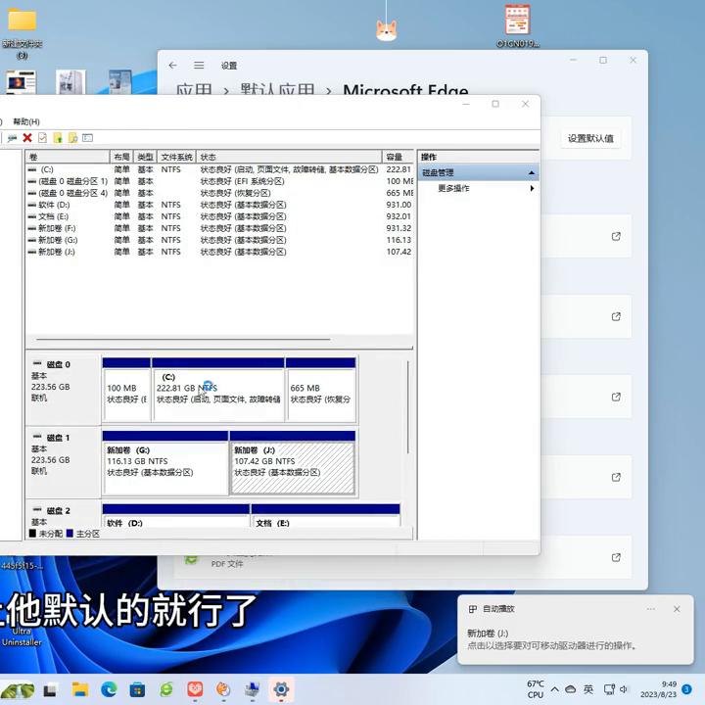705x705 pixels.
Task: Open the Settings hamburger navigation menu
Action: [199, 66]
